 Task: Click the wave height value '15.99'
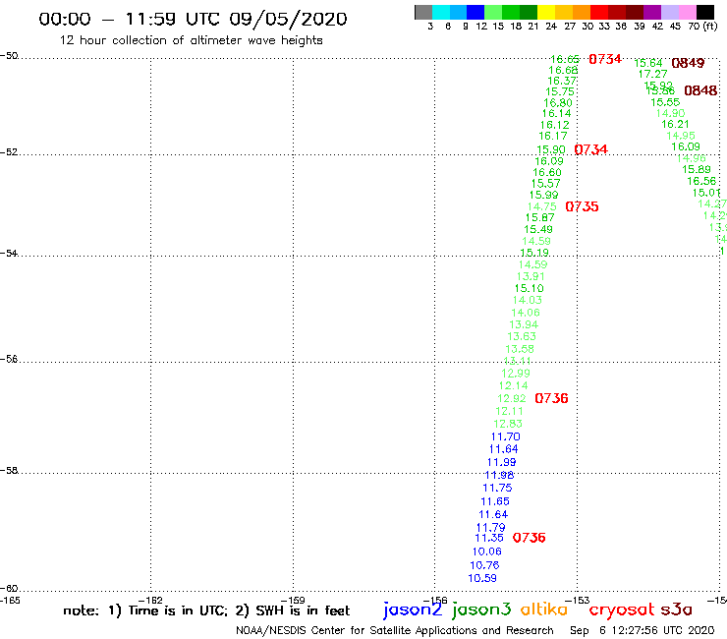tap(544, 195)
